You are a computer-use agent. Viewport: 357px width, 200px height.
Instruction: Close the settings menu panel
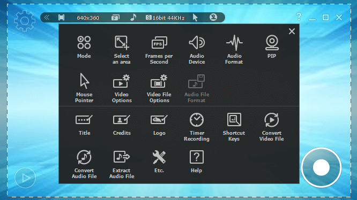[292, 32]
